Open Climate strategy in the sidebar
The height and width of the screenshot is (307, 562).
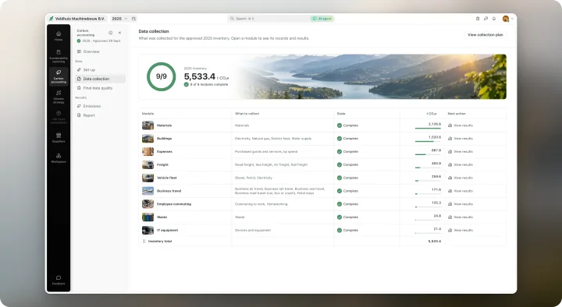[59, 97]
